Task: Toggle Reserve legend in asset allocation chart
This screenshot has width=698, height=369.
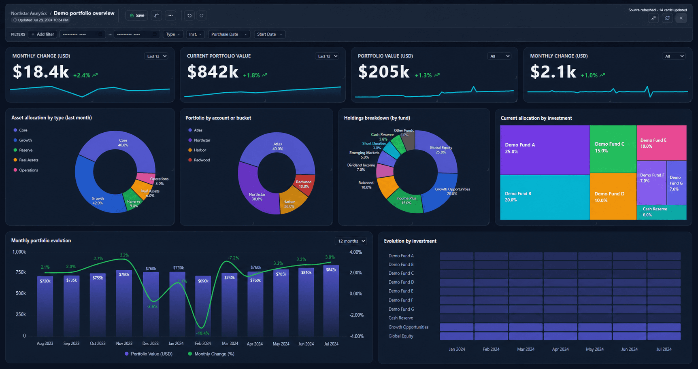Action: (x=23, y=150)
